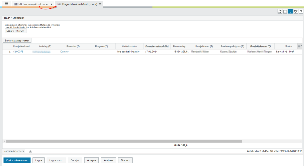Click the Analyse button

[92, 160]
